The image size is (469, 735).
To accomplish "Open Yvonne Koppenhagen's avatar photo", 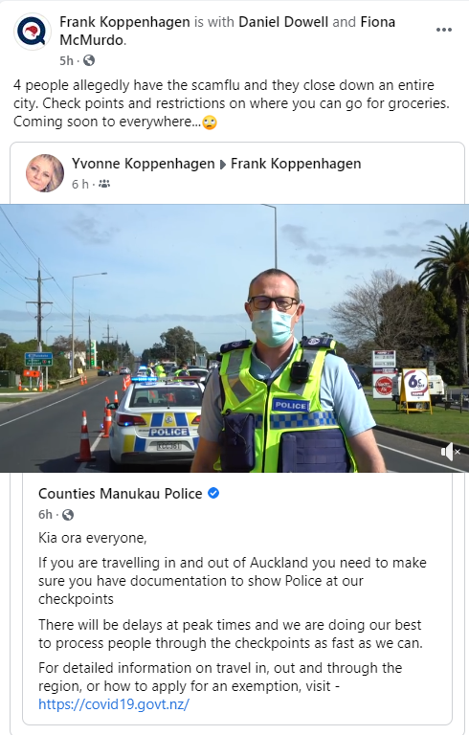I will (45, 173).
